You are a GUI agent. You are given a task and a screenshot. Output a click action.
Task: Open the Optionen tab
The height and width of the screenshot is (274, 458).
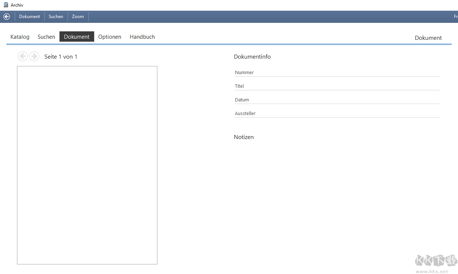click(x=110, y=37)
